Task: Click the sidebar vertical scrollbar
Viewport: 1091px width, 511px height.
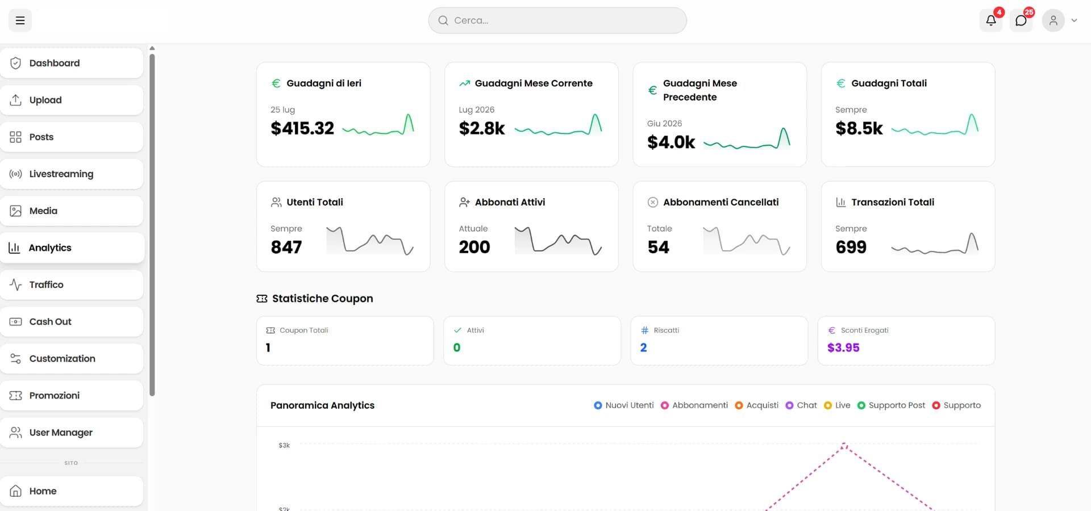Action: click(x=152, y=225)
